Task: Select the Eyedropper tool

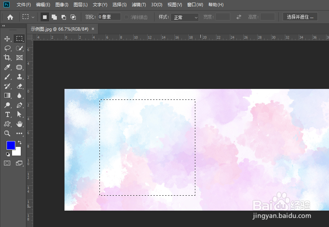Action: [7, 67]
